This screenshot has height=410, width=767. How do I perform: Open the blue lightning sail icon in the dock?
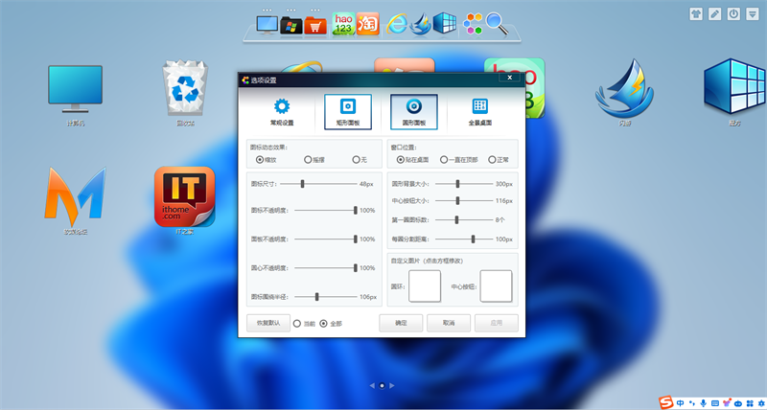[421, 24]
